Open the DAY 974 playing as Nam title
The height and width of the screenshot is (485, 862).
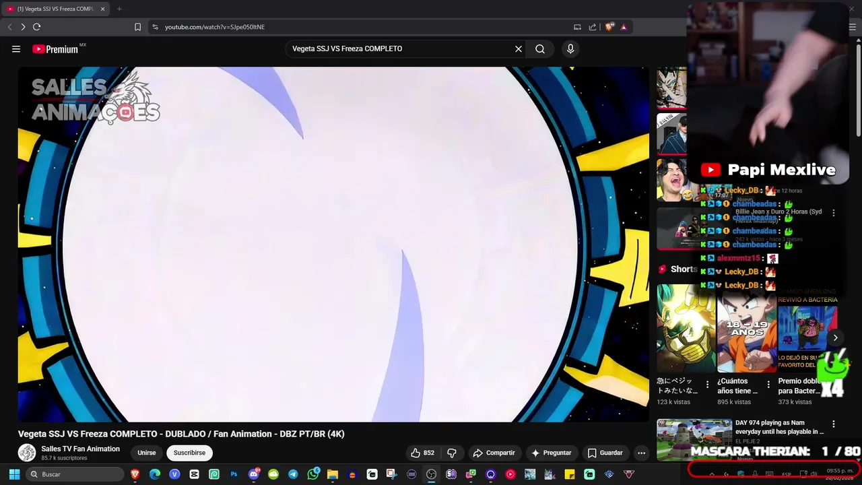point(779,427)
